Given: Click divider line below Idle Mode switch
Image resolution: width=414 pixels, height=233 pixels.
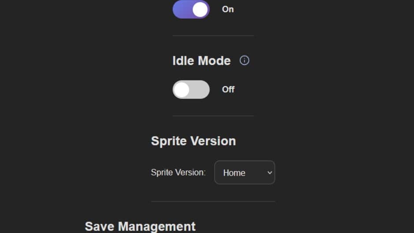Looking at the screenshot, I should pos(213,116).
